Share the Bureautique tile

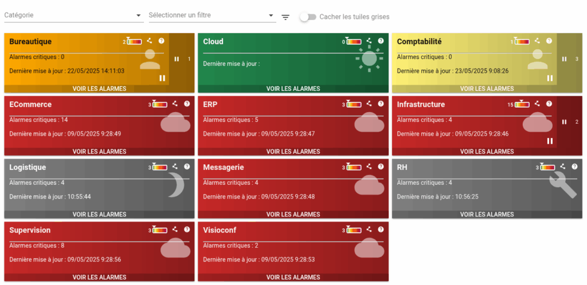click(x=150, y=41)
